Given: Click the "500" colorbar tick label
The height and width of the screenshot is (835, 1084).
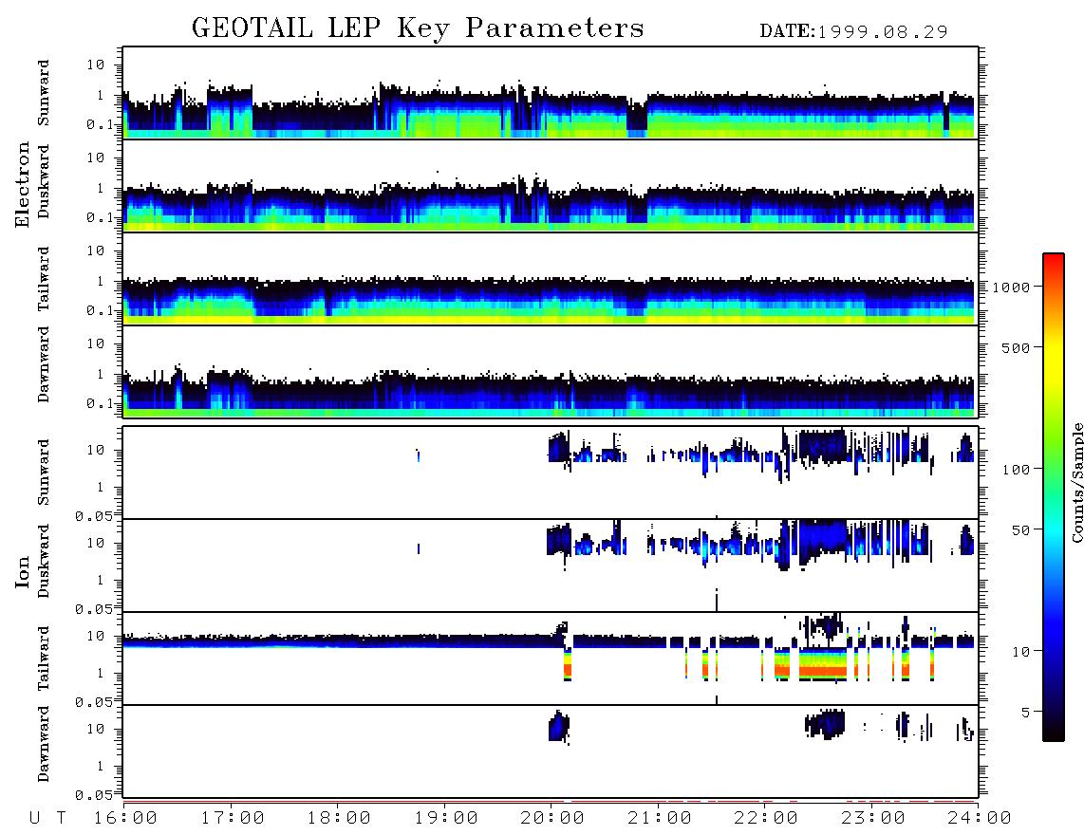Looking at the screenshot, I should point(1017,347).
